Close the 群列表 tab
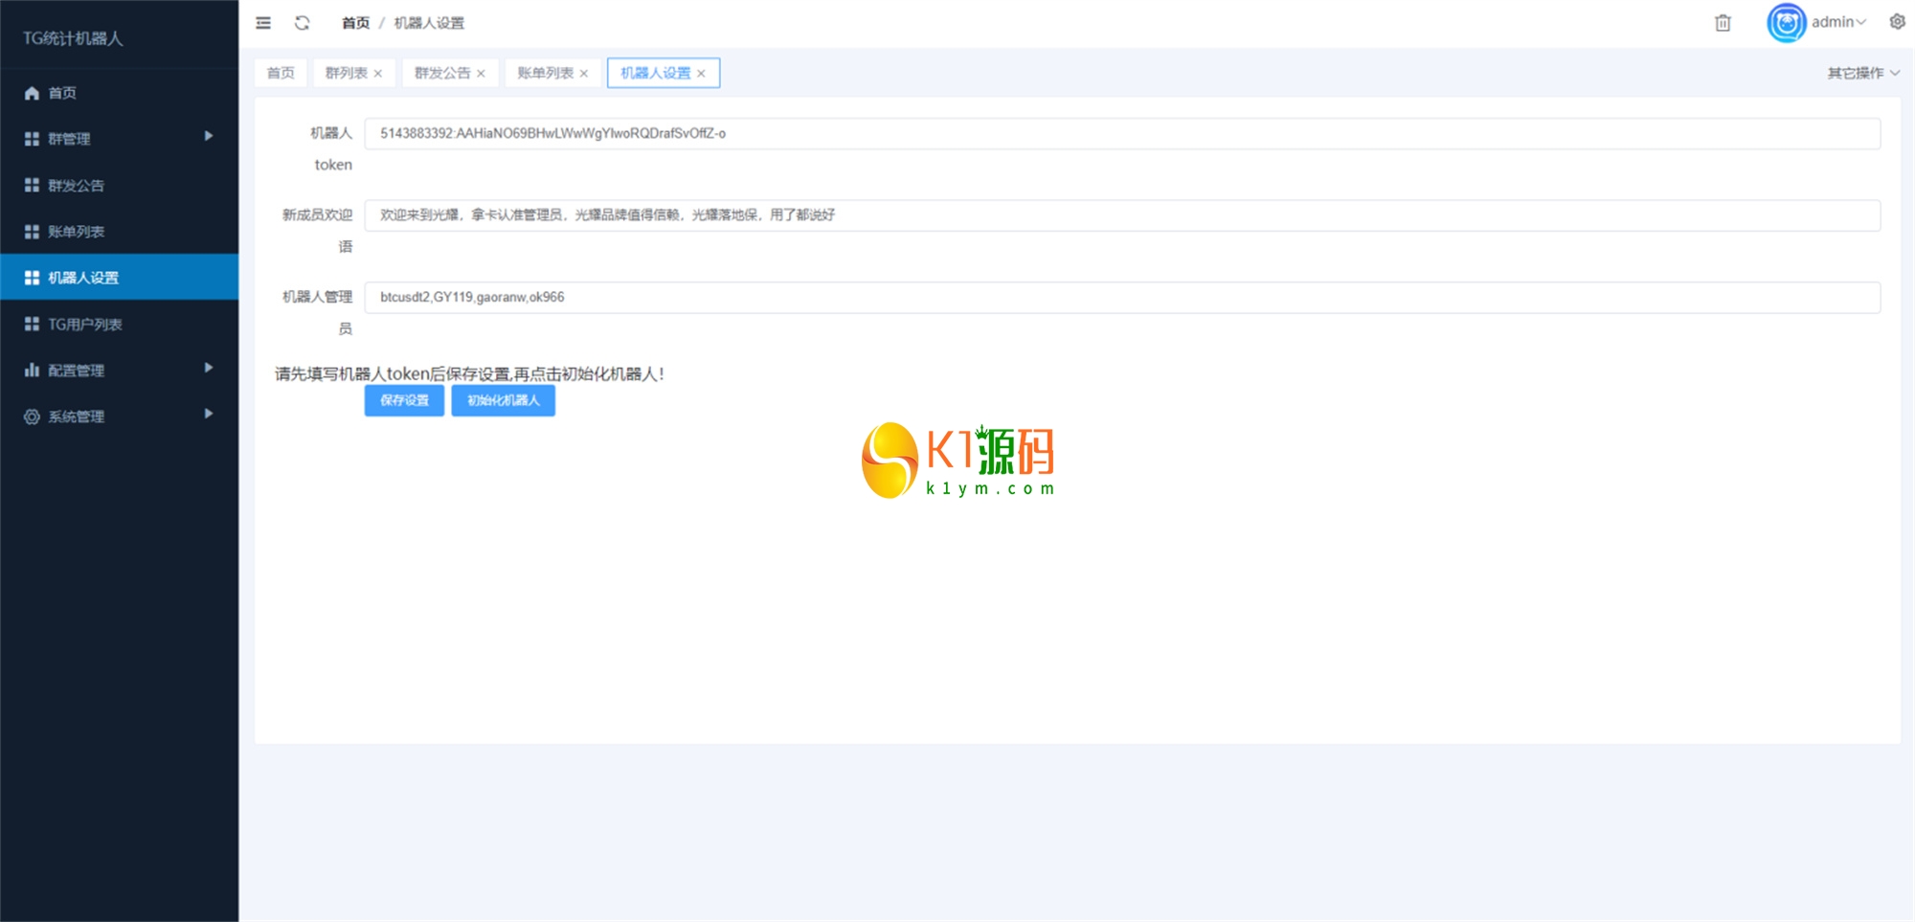Image resolution: width=1915 pixels, height=922 pixels. pyautogui.click(x=378, y=74)
